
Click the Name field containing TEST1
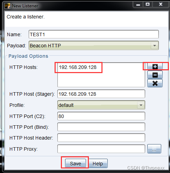point(94,34)
